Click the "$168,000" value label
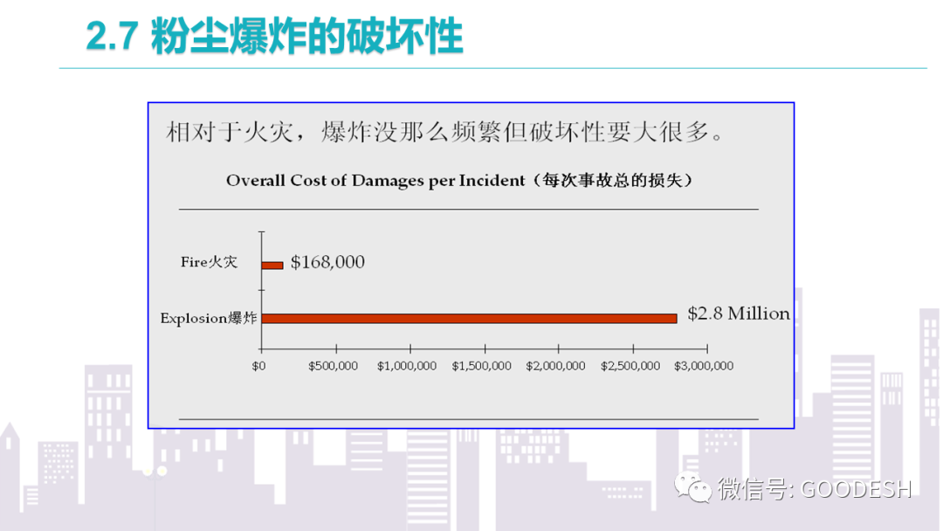Screen dimensions: 943x531 pyautogui.click(x=327, y=262)
